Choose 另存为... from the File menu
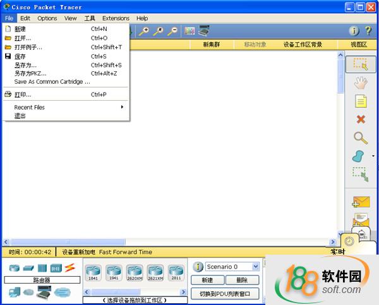This screenshot has width=379, height=305. [x=25, y=65]
